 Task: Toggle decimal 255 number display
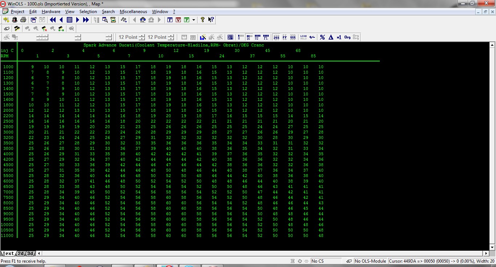[x=276, y=37]
